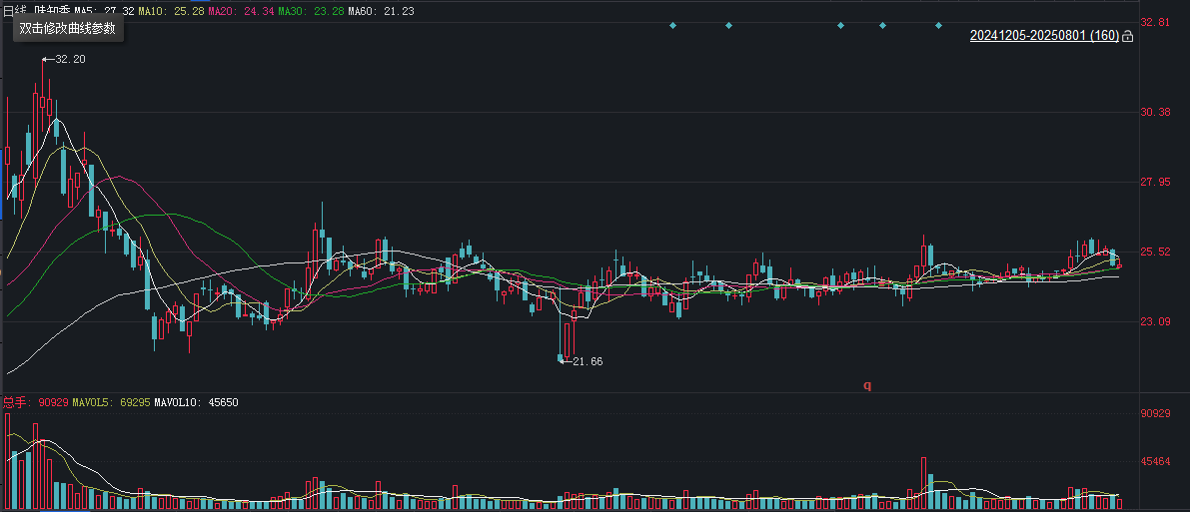Click the 45464 volume axis label

pos(1156,461)
